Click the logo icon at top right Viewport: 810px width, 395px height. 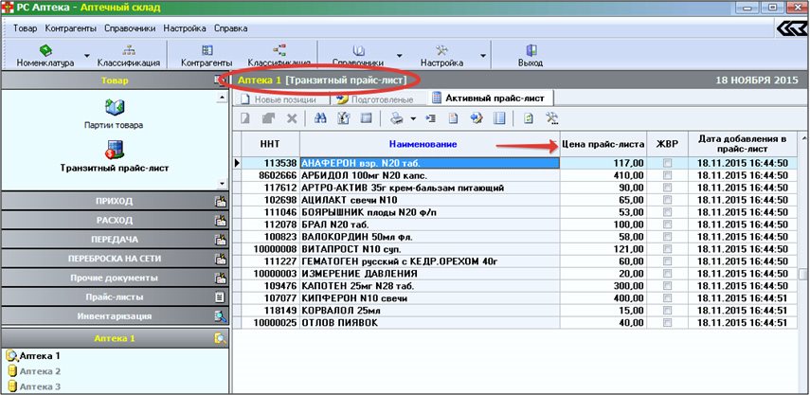click(791, 28)
